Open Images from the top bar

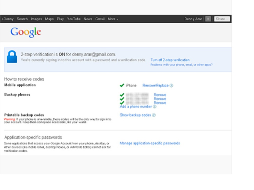point(36,19)
